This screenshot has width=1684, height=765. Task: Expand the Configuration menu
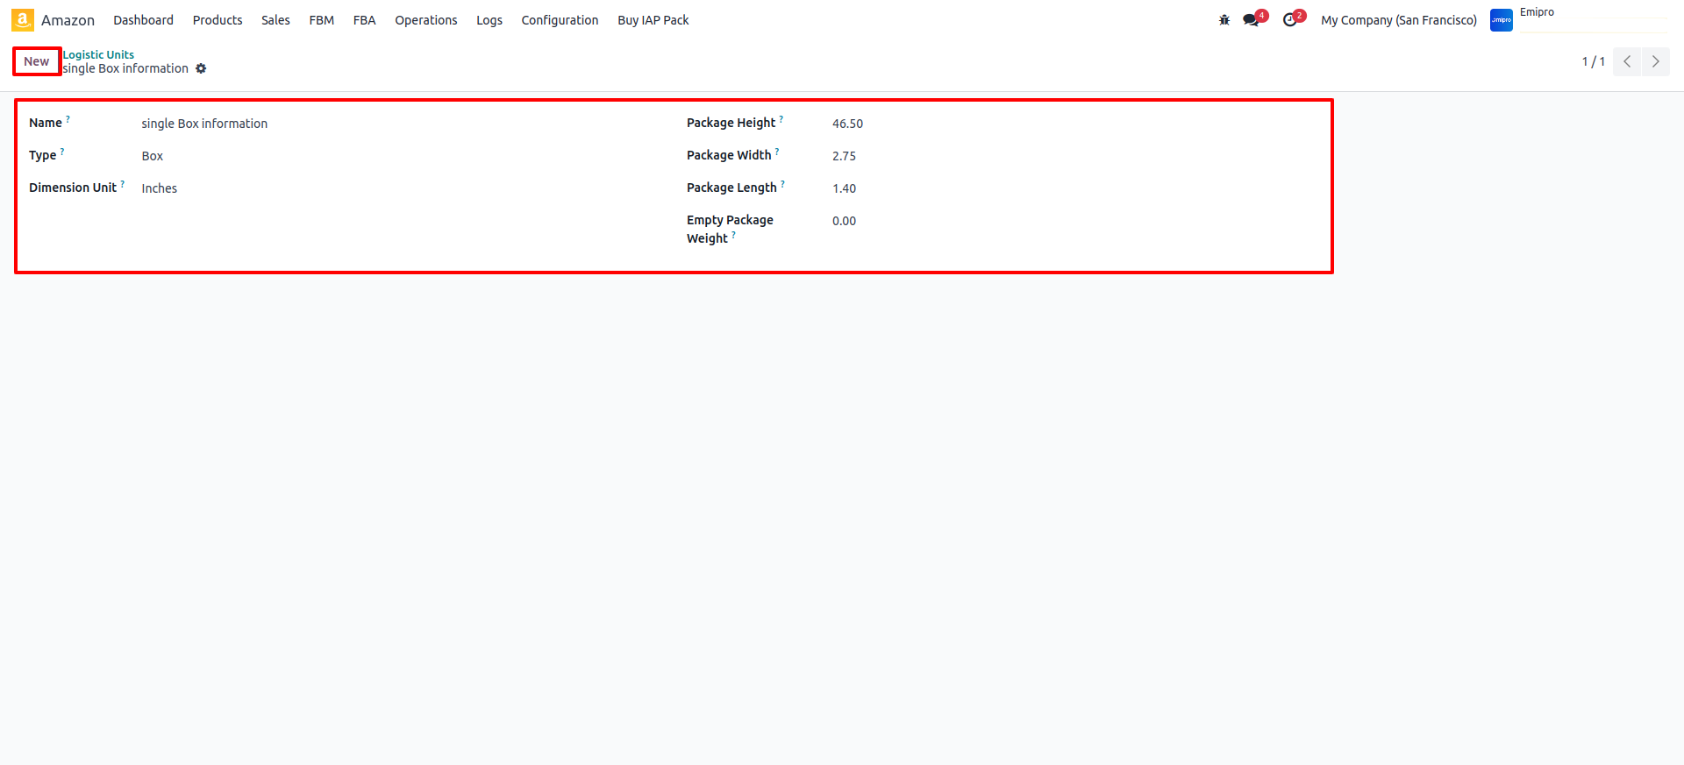point(560,20)
